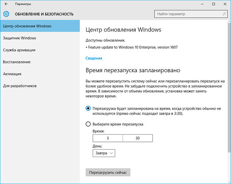Go back with the arrow icon

click(6, 4)
